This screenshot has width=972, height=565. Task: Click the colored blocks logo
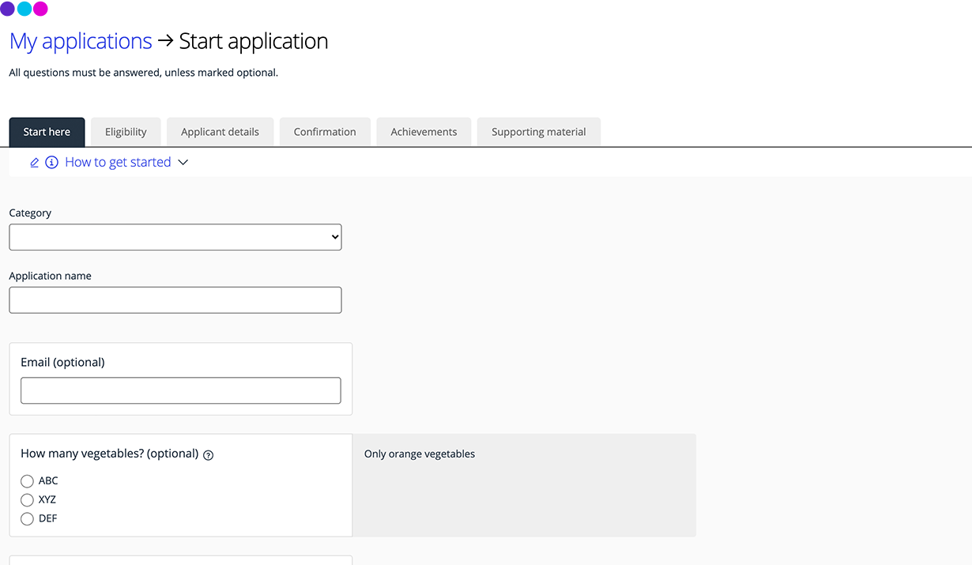pyautogui.click(x=24, y=9)
